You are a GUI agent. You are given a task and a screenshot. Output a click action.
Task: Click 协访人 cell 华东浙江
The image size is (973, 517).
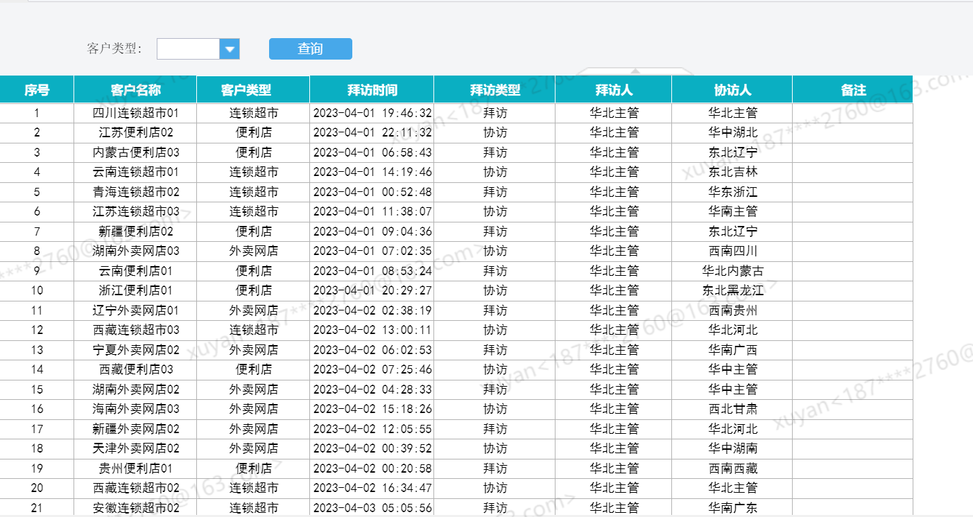coord(732,192)
